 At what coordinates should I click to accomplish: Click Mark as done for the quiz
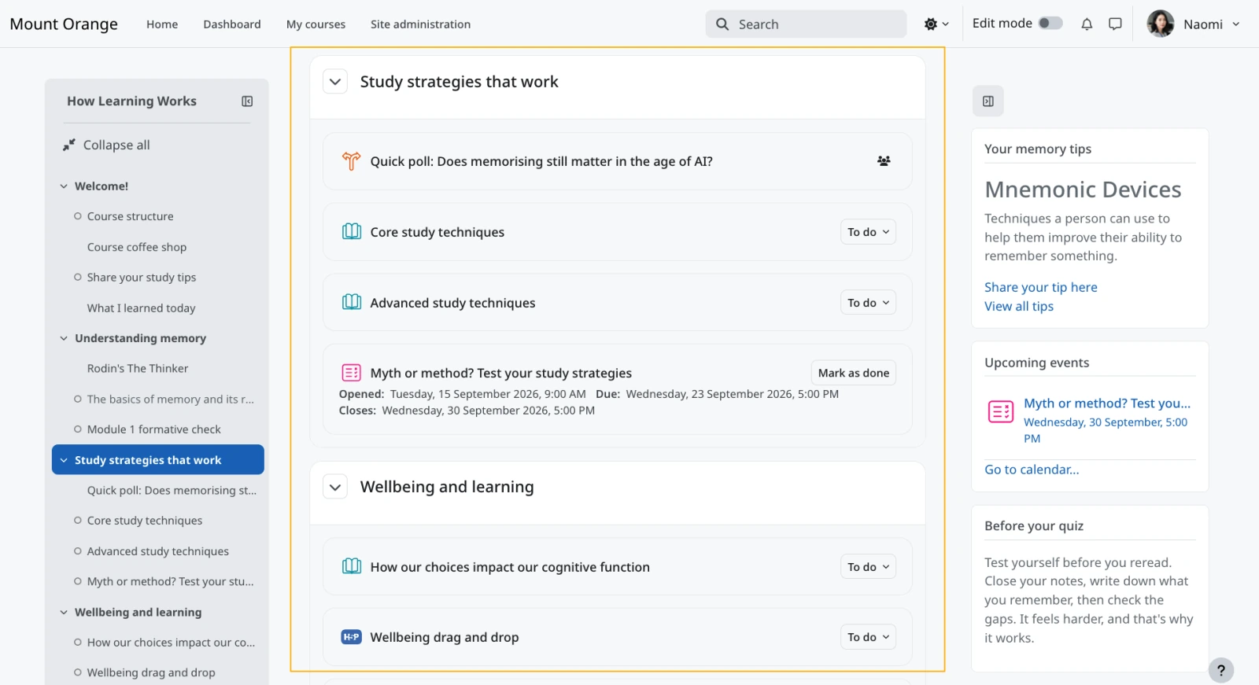(854, 373)
